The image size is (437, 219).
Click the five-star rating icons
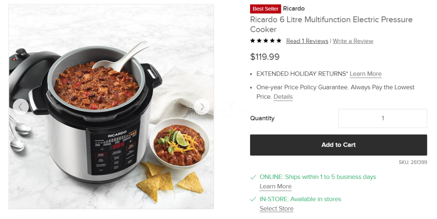tap(266, 41)
